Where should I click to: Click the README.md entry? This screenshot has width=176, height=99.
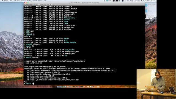67,16
